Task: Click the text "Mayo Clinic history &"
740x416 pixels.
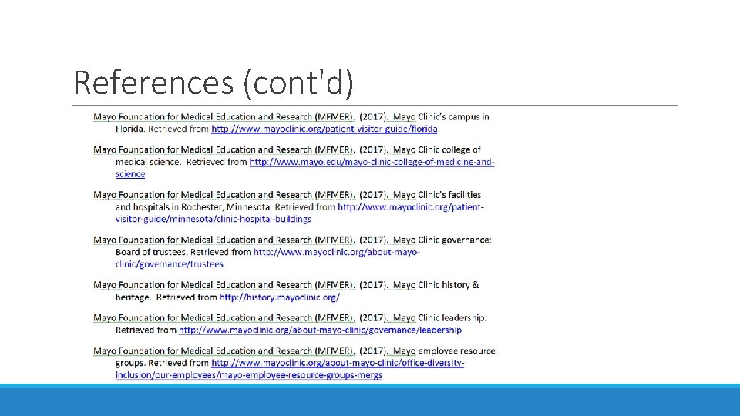Action: click(436, 285)
